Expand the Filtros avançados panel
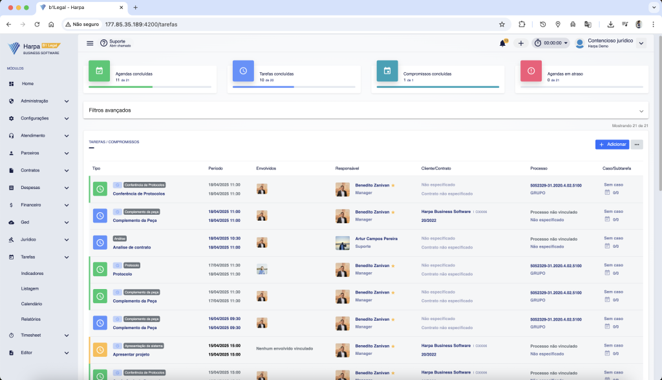 (366, 110)
